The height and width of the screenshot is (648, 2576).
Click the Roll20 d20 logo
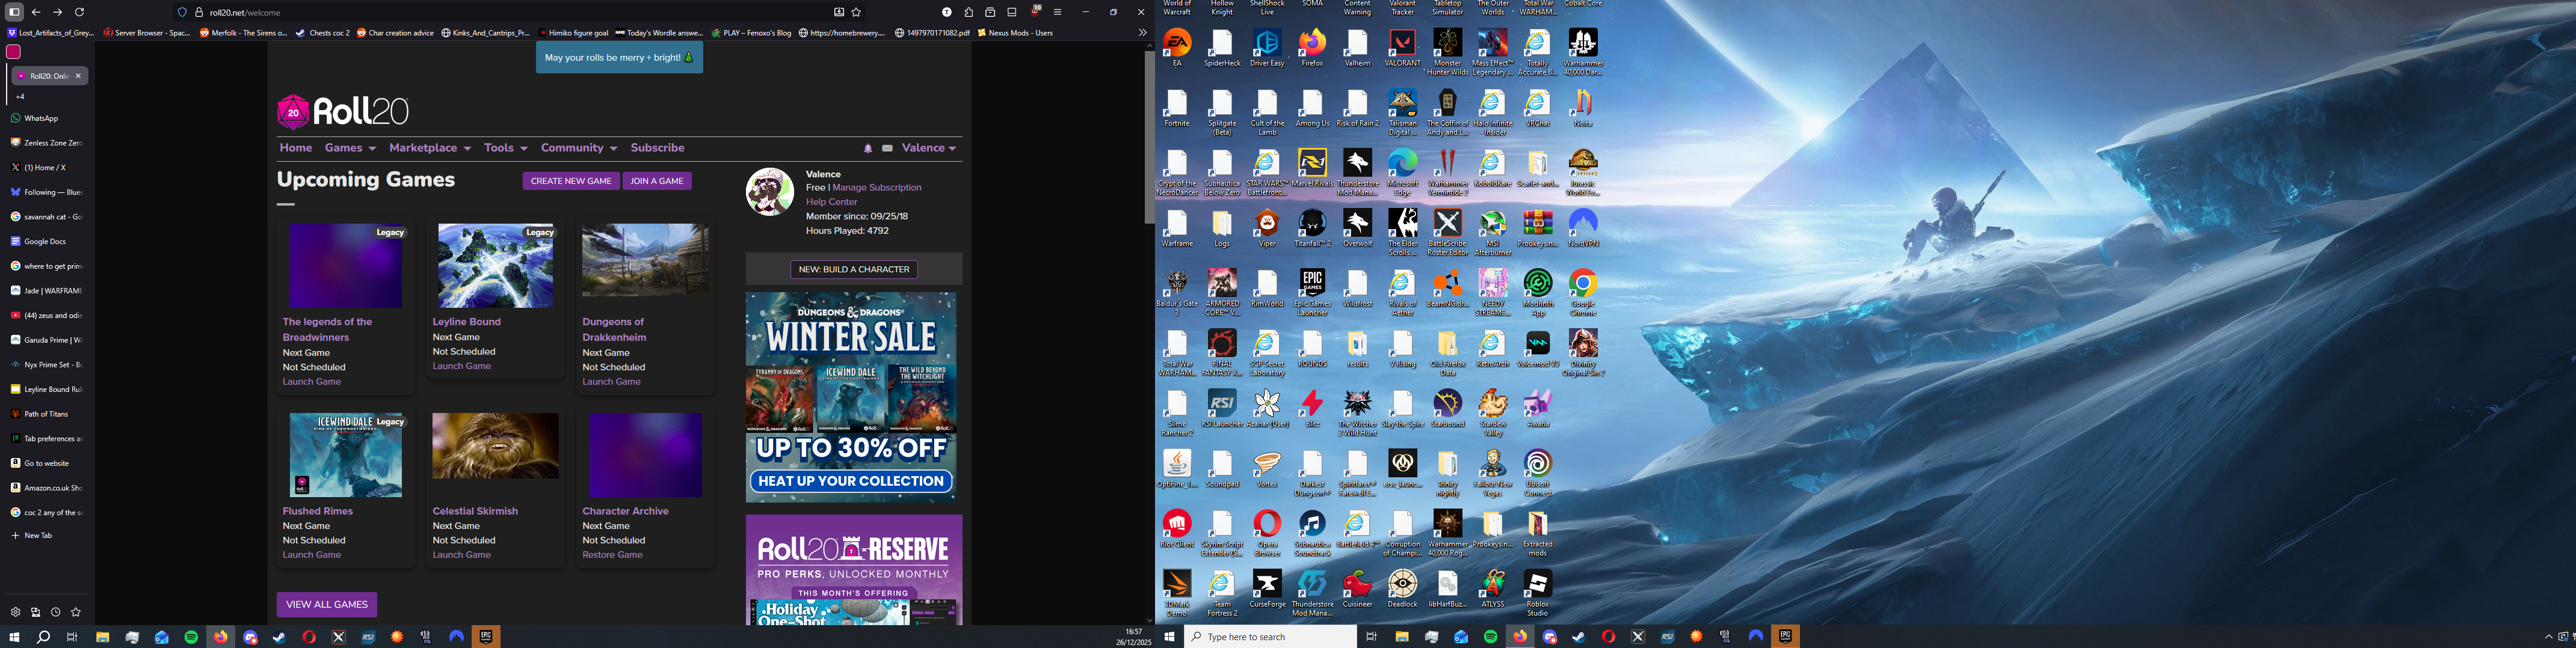tap(293, 112)
